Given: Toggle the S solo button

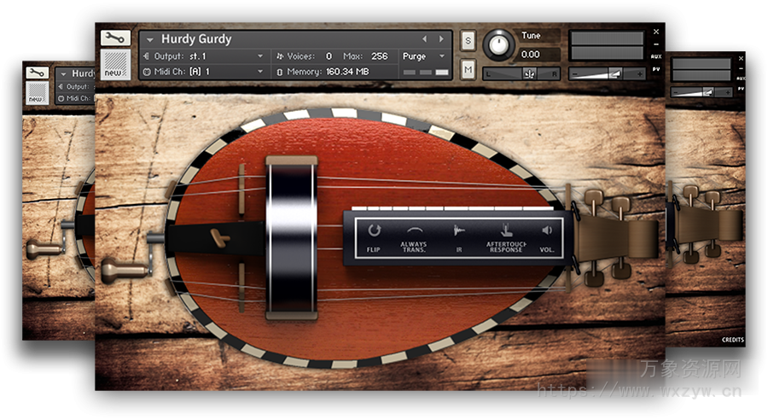Looking at the screenshot, I should (x=468, y=41).
